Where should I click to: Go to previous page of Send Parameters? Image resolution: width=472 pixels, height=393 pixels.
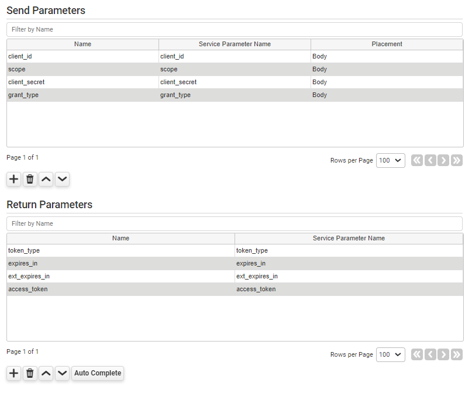point(430,160)
